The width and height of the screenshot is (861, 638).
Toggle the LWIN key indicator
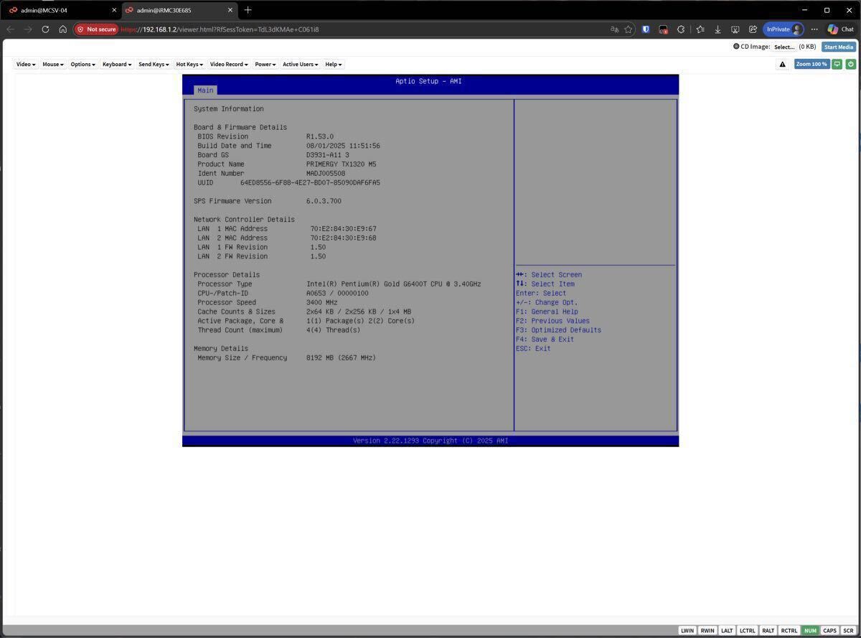point(687,630)
